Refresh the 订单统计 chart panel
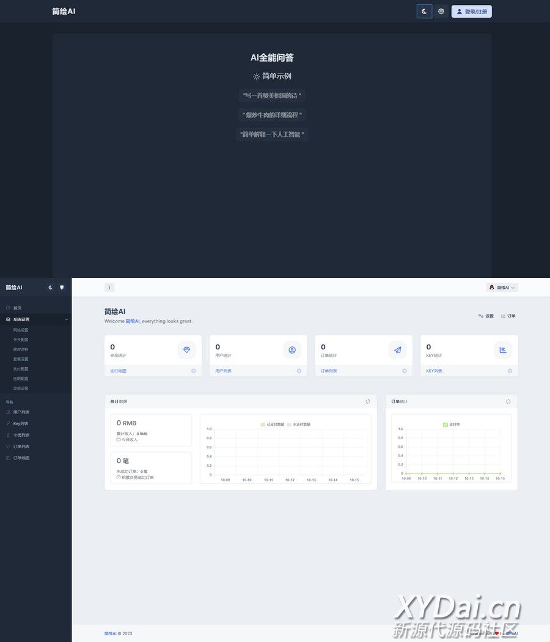The width and height of the screenshot is (550, 642). (508, 401)
